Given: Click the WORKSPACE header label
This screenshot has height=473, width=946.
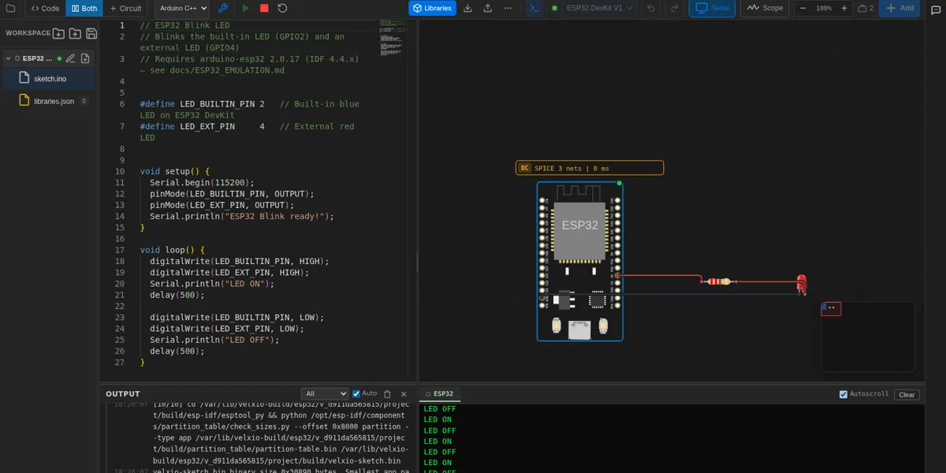Looking at the screenshot, I should pyautogui.click(x=28, y=33).
